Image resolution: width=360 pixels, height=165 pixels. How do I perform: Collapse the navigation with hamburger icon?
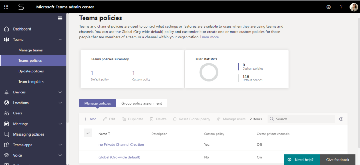click(x=60, y=19)
